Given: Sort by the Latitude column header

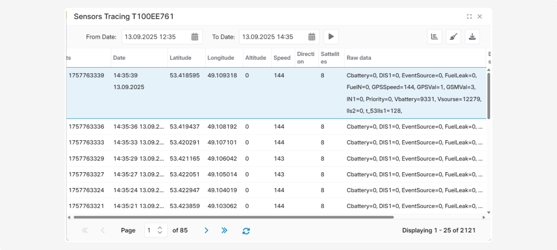Looking at the screenshot, I should 180,58.
